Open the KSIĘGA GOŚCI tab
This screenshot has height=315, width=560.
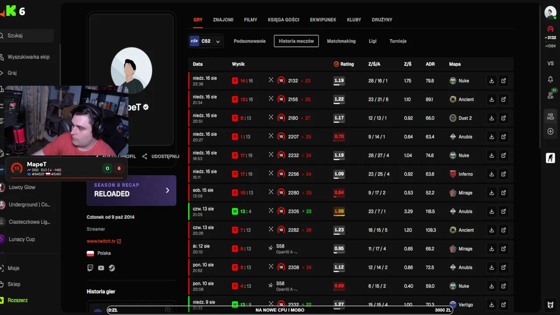tap(283, 20)
